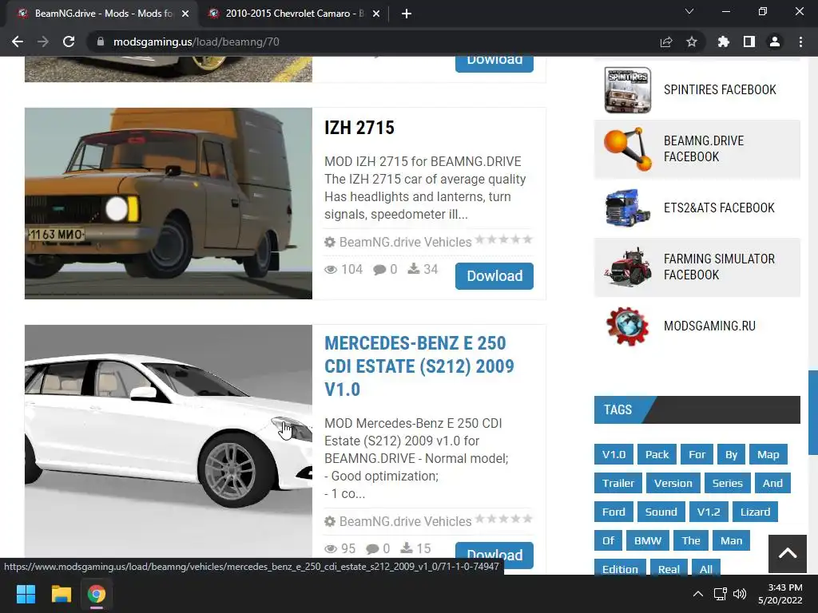Open the Farming Simulator Facebook link
This screenshot has height=613, width=818.
[719, 267]
